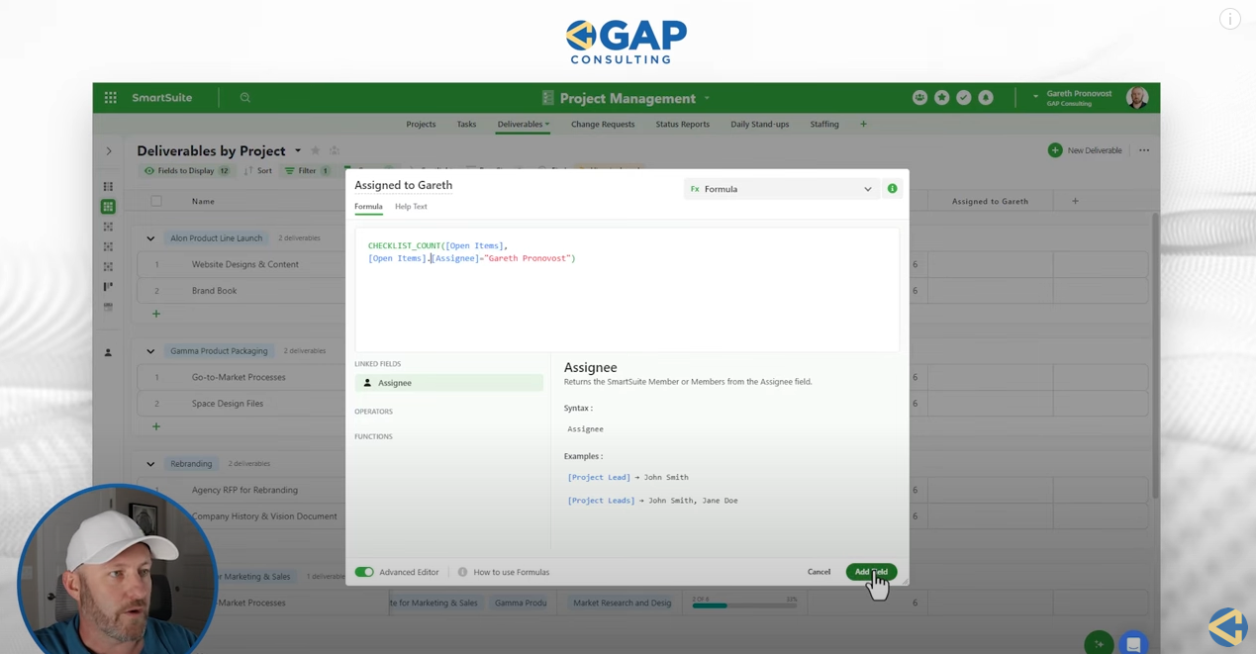This screenshot has height=654, width=1256.
Task: Collapse the Gamma Product Packaging group
Action: point(150,351)
